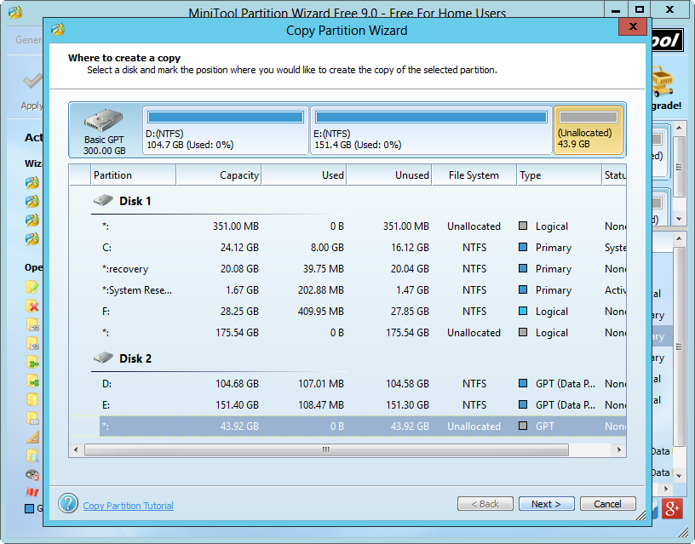Sort by the Used column header
This screenshot has height=544, width=695.
(304, 175)
